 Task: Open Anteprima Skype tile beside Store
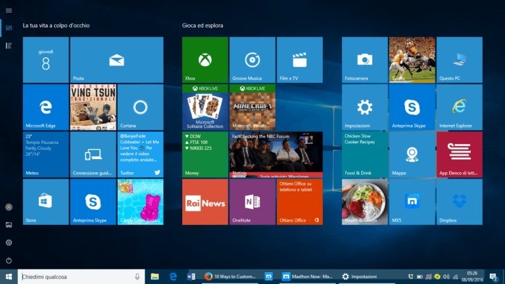pos(93,202)
